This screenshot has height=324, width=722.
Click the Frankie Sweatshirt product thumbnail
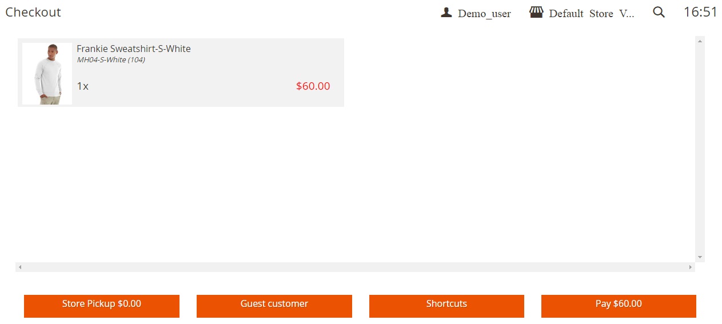coord(47,74)
